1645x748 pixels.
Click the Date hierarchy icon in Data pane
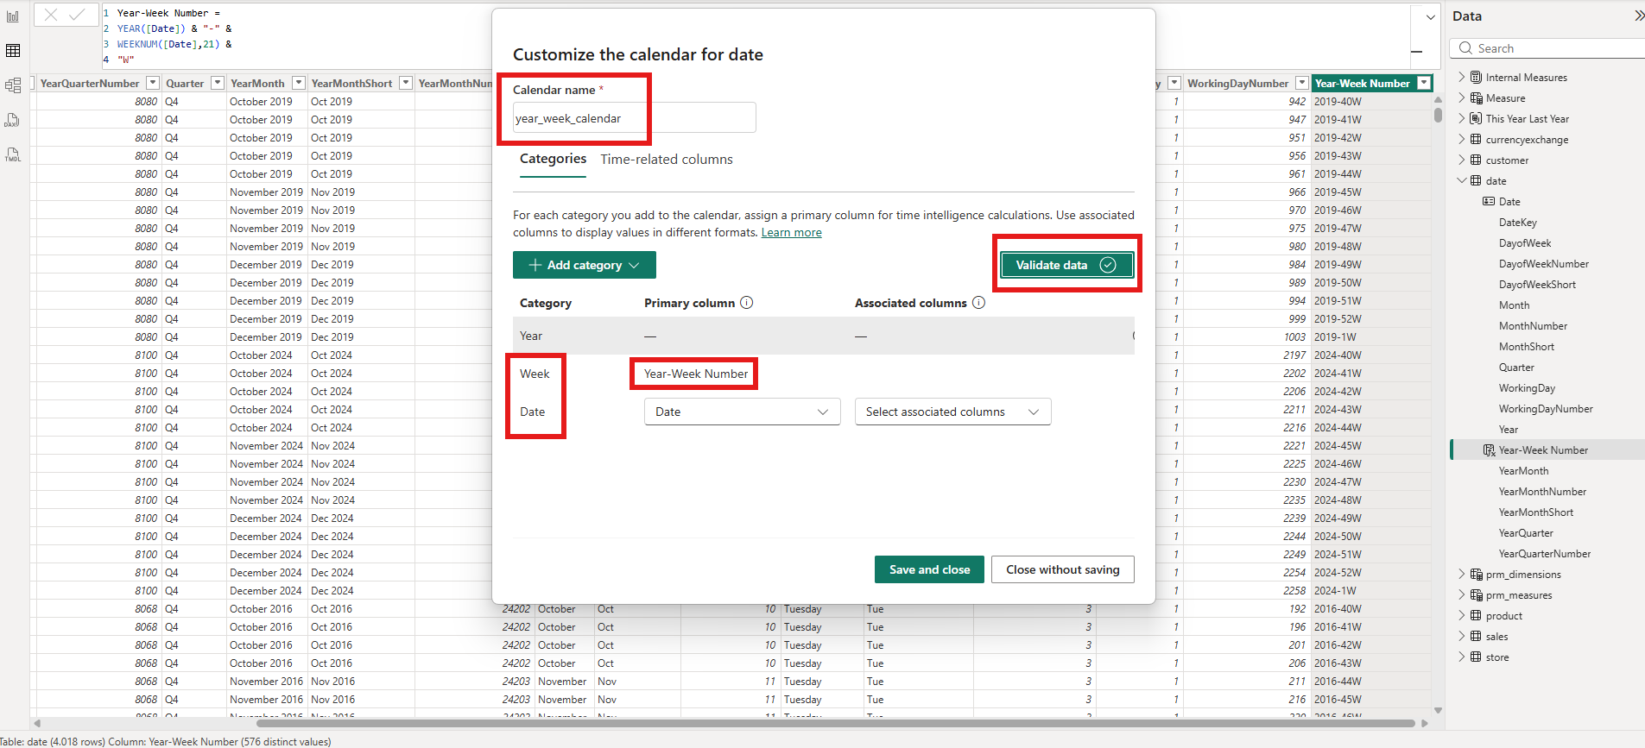click(x=1489, y=202)
